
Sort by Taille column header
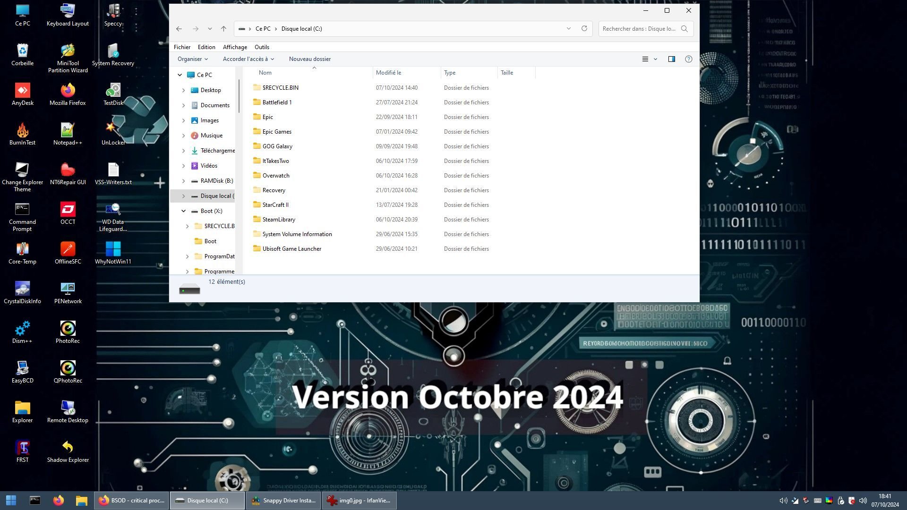point(516,73)
